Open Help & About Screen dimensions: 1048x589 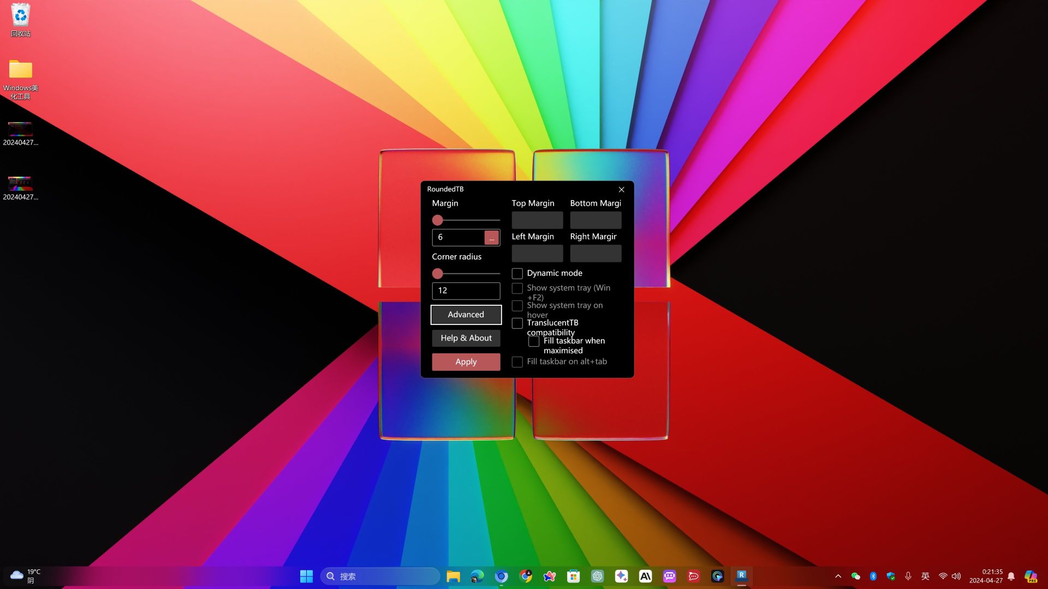coord(466,338)
